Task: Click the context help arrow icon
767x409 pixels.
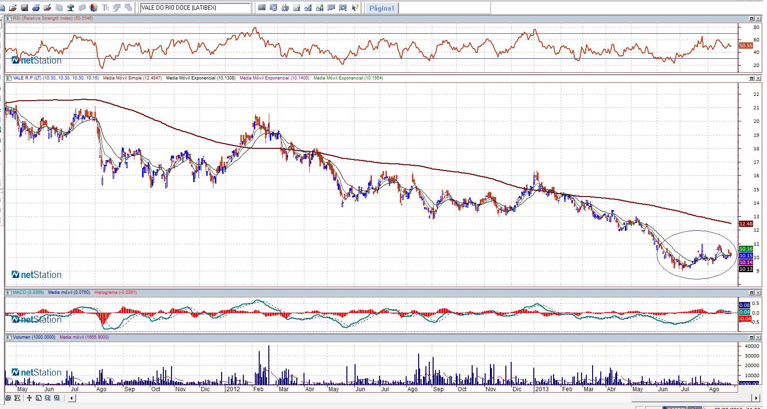Action: (355, 8)
